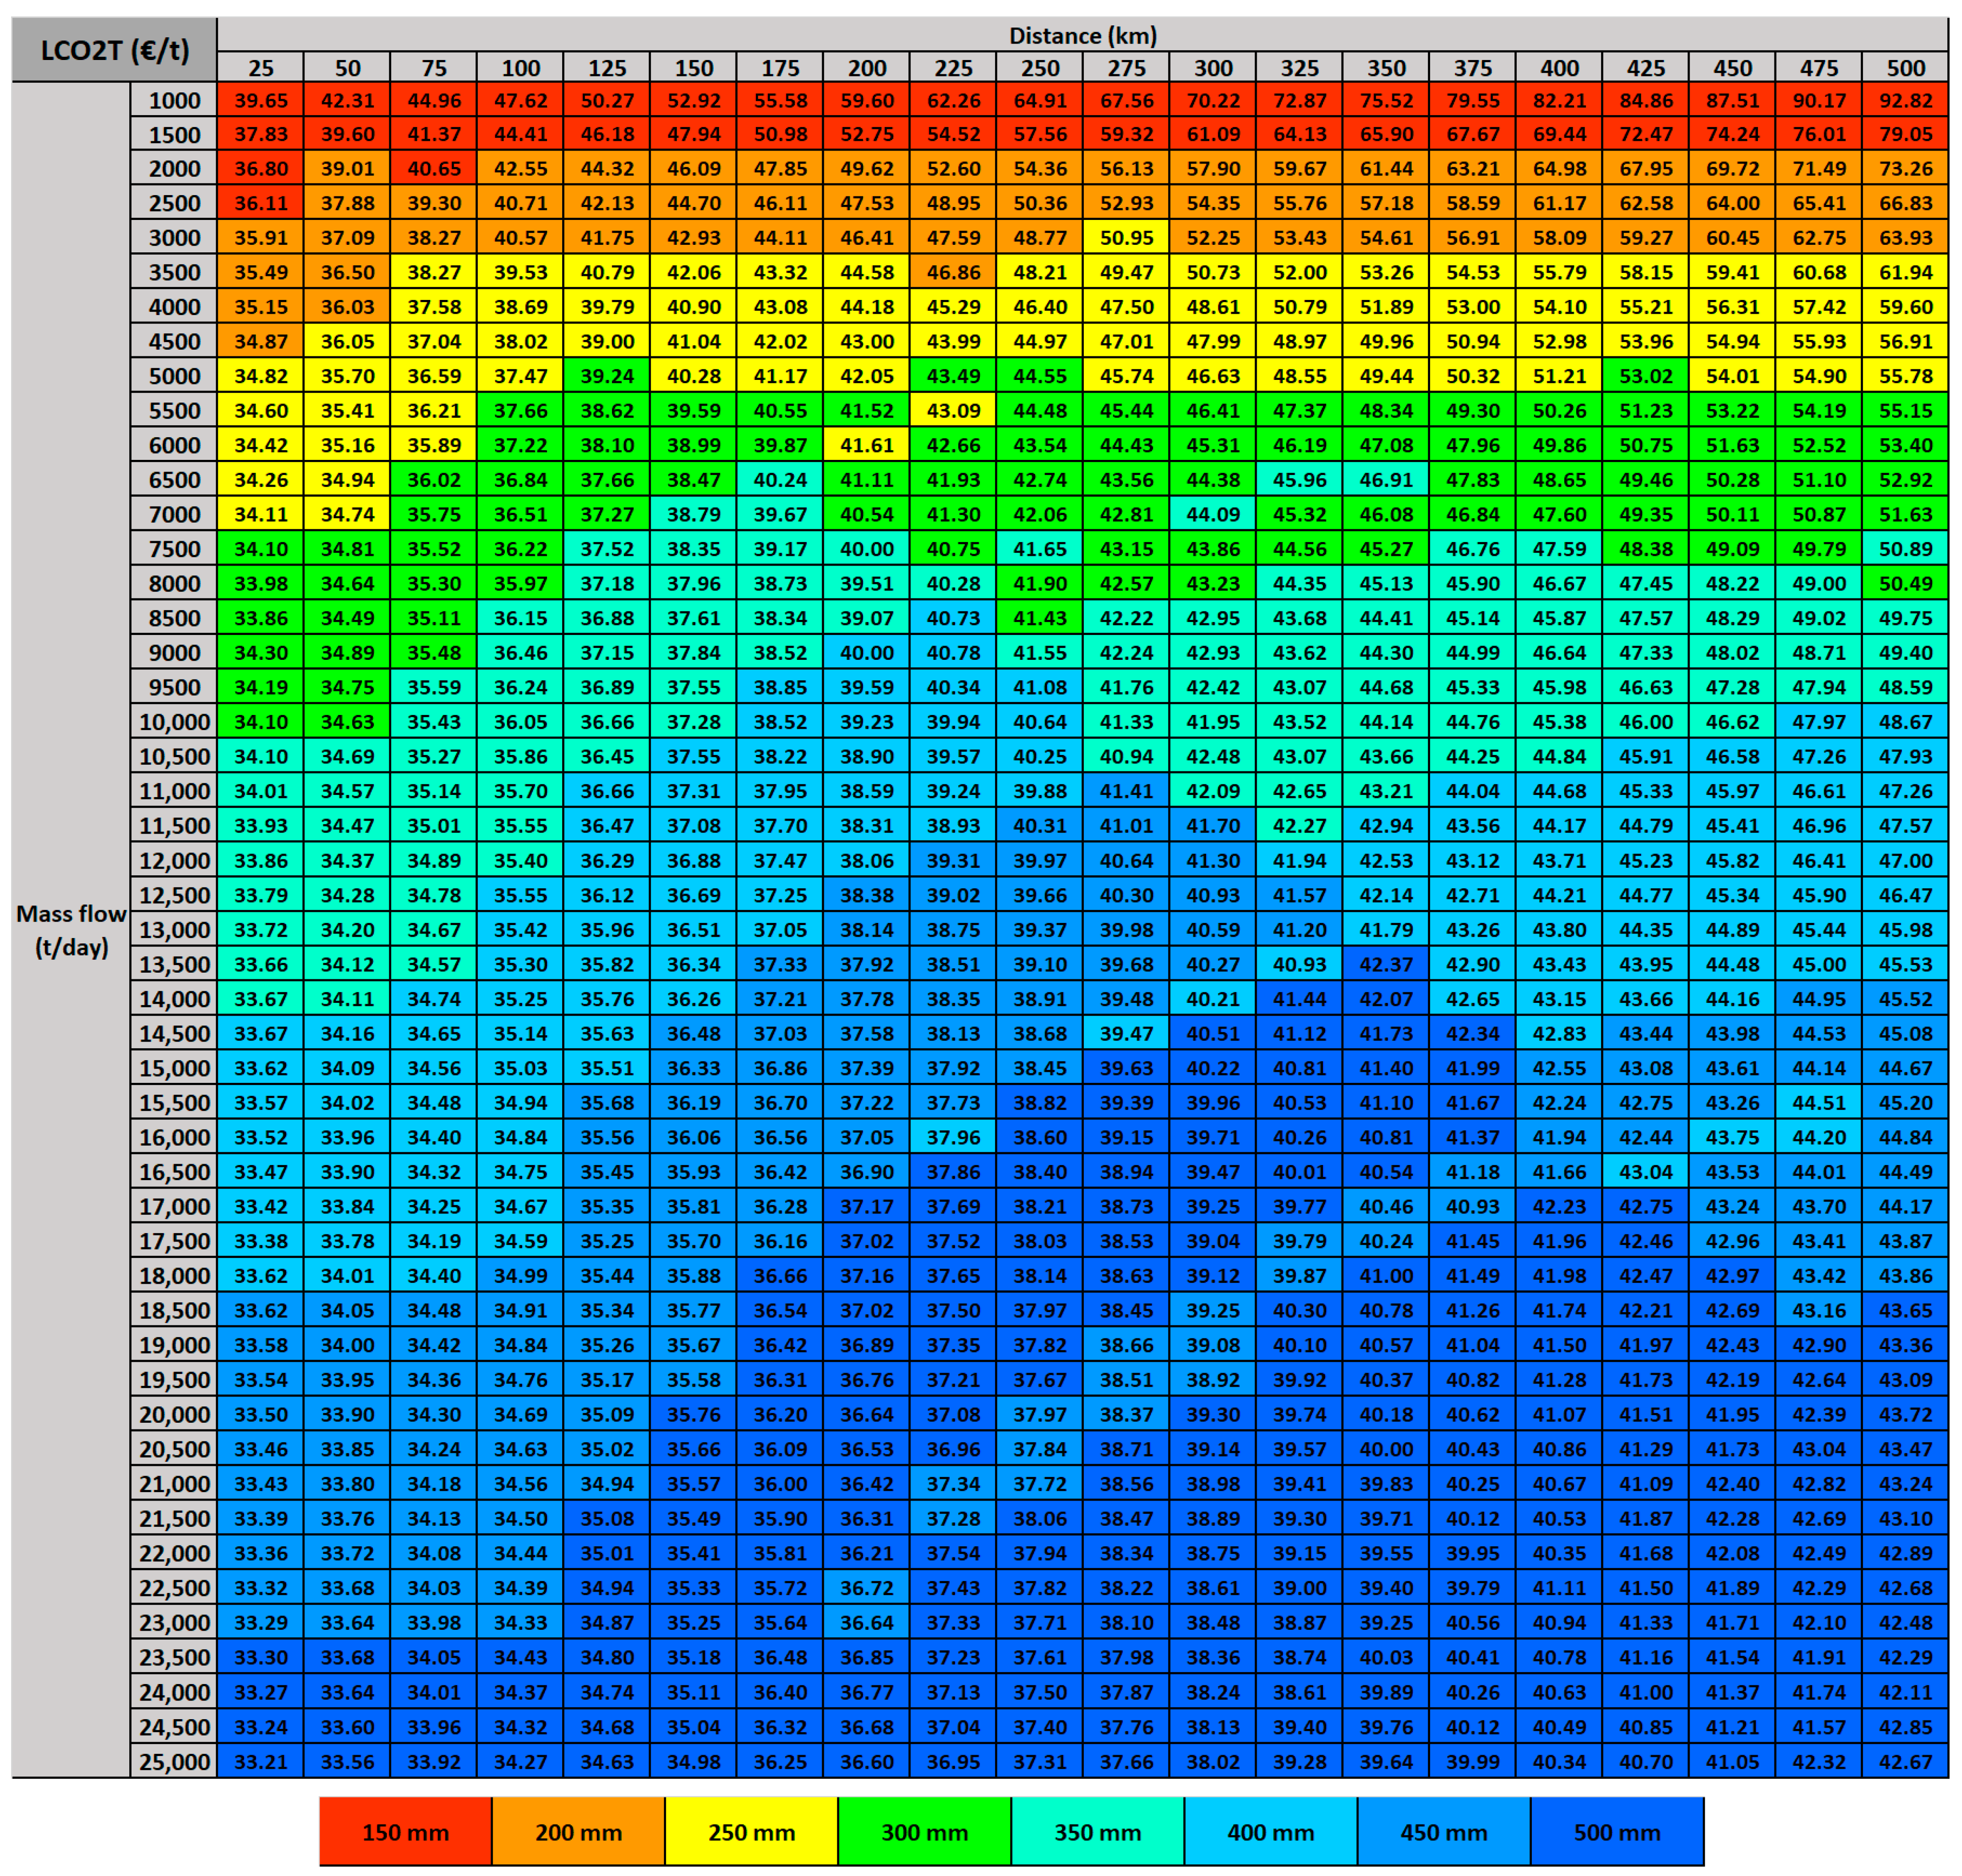Click the Mass flow (t/day) label
The image size is (1962, 1876).
coord(71,930)
